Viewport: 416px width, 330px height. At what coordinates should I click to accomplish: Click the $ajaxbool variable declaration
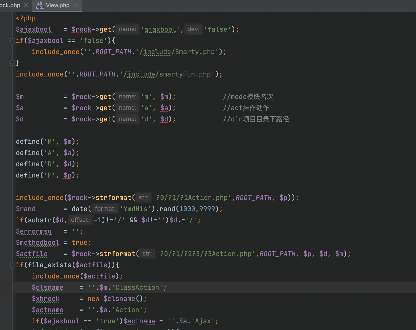tap(34, 30)
